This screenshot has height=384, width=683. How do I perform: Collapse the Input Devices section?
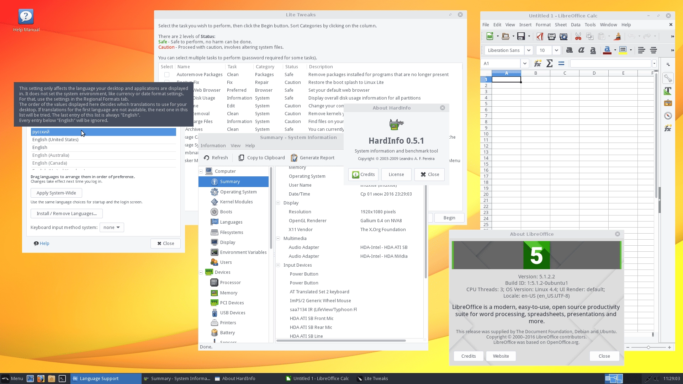coord(278,265)
